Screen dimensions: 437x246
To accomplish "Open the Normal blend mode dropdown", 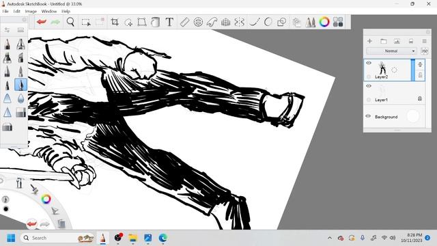I will 391,51.
